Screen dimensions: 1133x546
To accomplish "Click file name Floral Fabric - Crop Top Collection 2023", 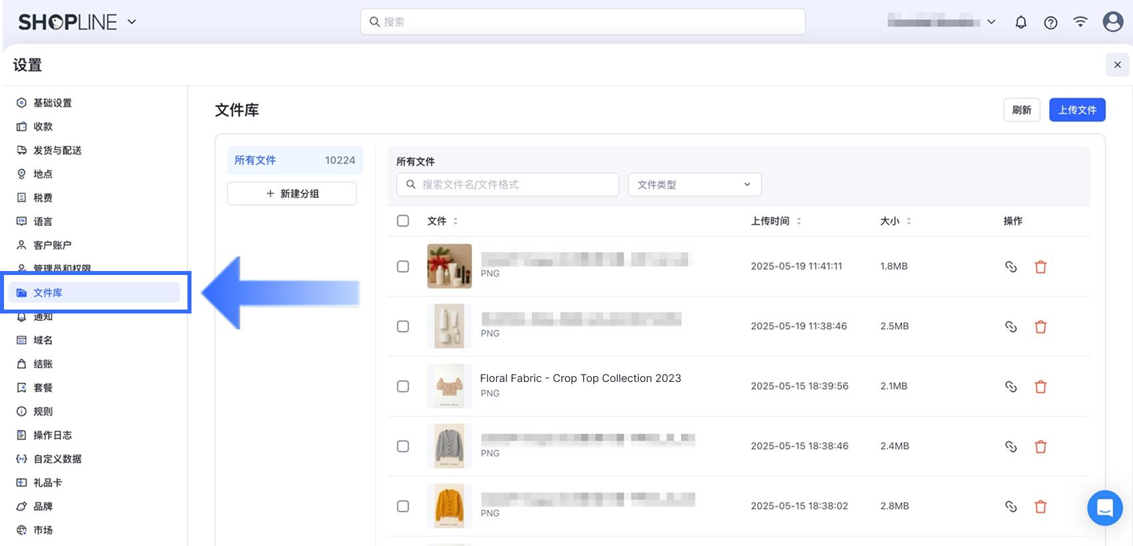I will click(x=580, y=378).
